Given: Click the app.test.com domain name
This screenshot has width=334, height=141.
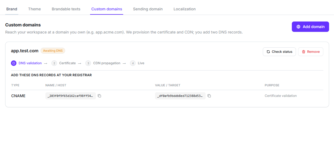Looking at the screenshot, I should (25, 51).
